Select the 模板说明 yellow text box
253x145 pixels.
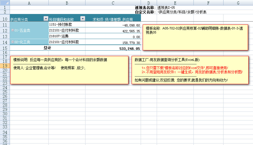69,70
